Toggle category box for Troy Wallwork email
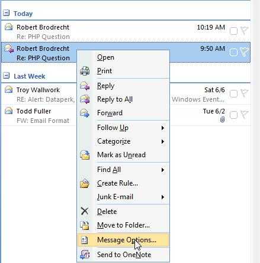260x263 pixels. tap(234, 93)
